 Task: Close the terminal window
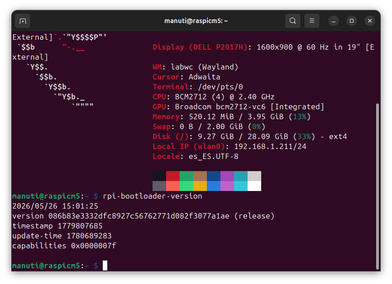(370, 21)
